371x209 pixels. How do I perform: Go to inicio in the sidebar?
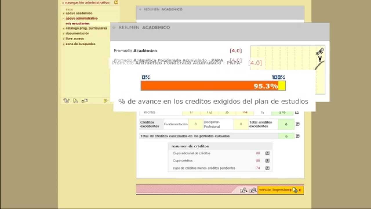(69, 10)
